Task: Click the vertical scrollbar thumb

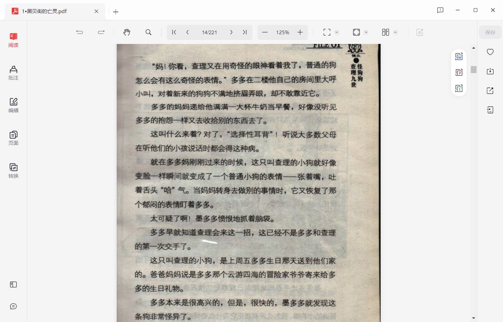Action: coord(473,69)
